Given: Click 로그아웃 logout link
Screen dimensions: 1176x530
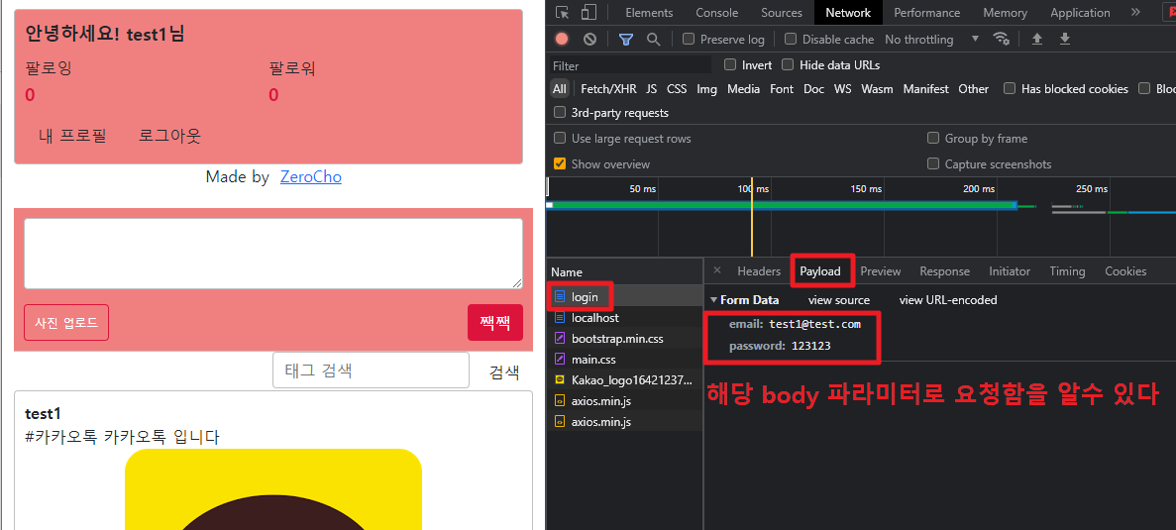Looking at the screenshot, I should point(169,136).
